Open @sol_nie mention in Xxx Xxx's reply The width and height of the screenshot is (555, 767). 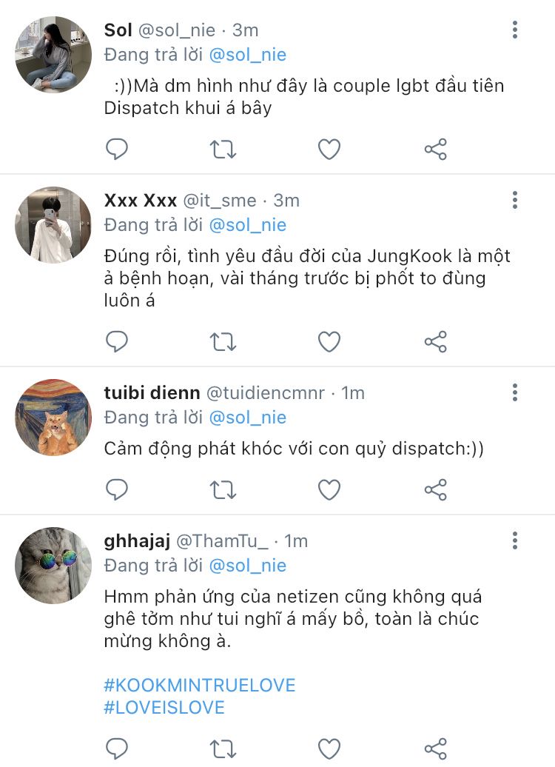[247, 225]
